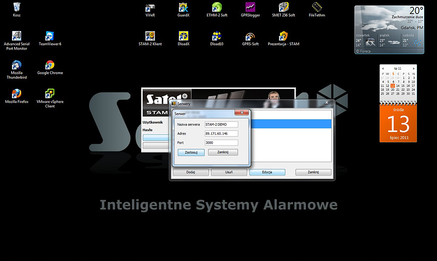The image size is (437, 261).
Task: Click the Edycja button
Action: pos(267,172)
